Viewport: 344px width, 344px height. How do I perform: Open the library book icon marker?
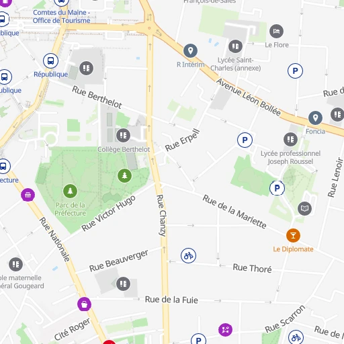(304, 208)
